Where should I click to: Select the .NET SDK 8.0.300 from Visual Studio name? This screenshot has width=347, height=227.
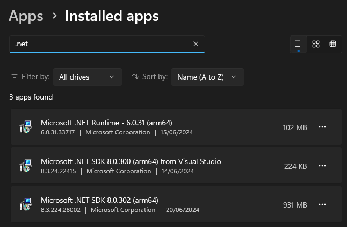pyautogui.click(x=131, y=161)
